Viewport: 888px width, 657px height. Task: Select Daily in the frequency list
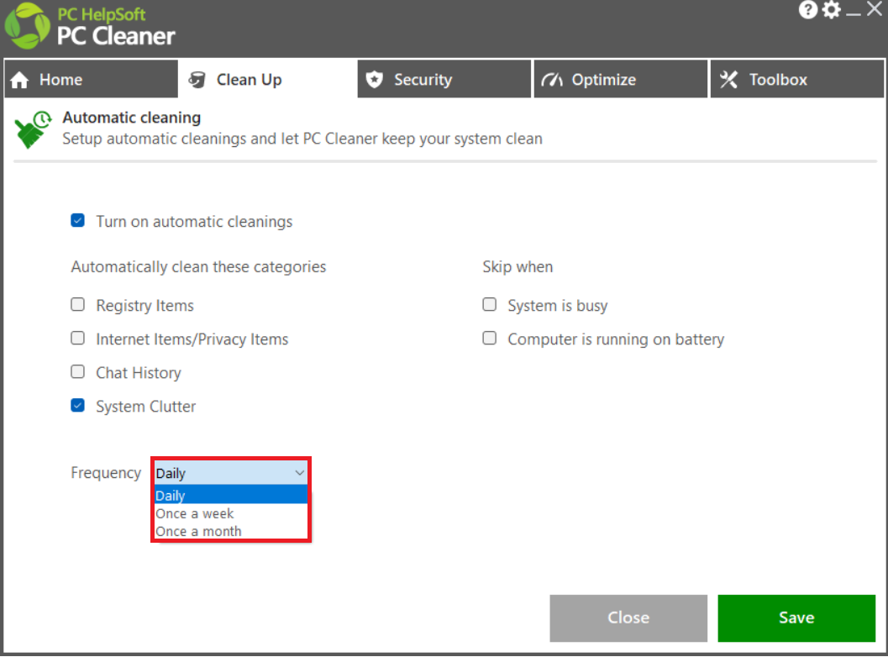coord(231,495)
